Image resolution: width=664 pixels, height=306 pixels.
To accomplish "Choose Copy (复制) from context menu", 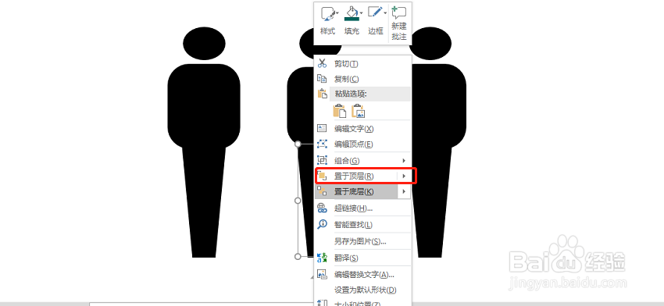I will [x=362, y=79].
